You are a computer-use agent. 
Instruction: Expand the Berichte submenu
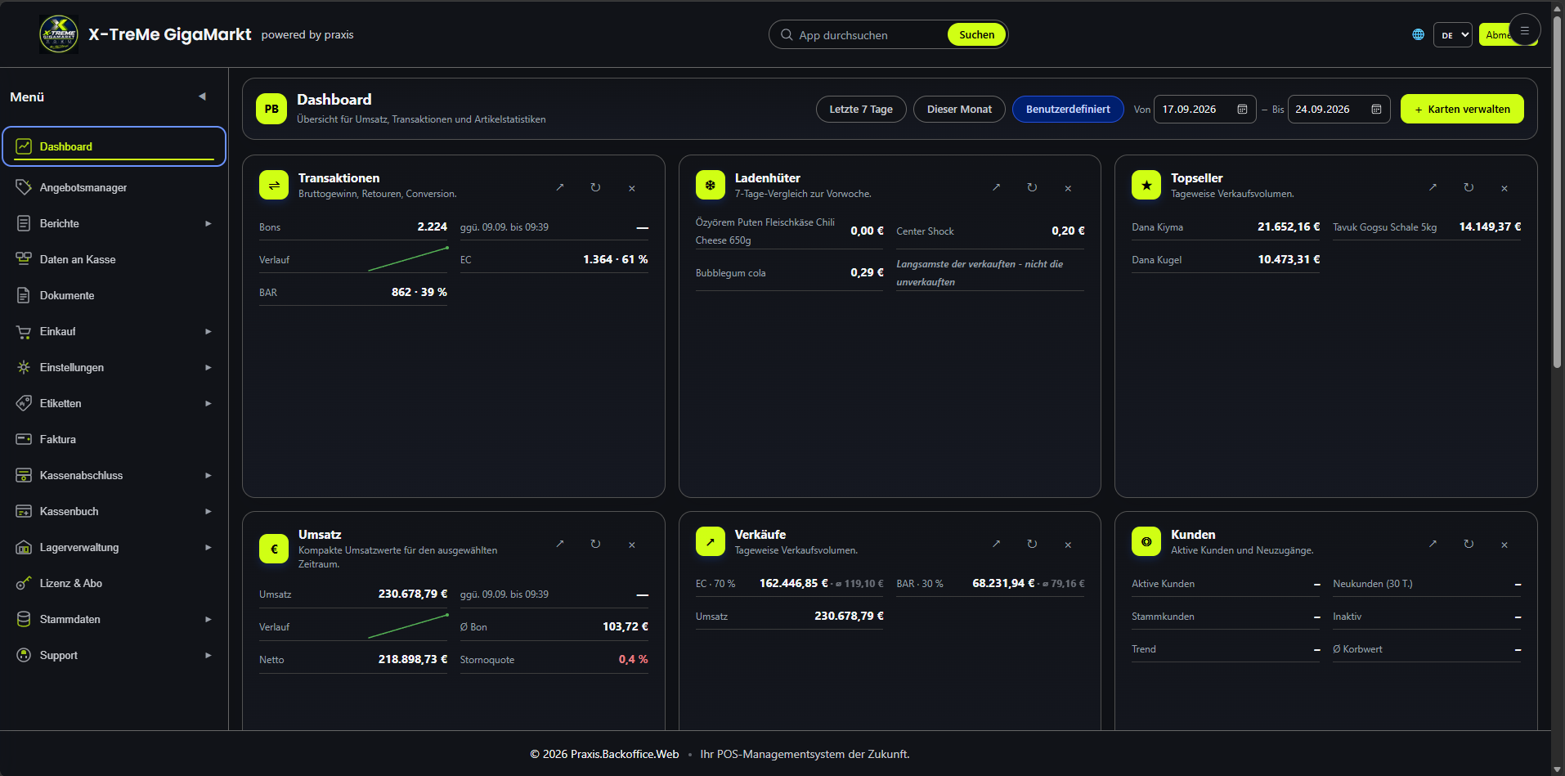point(209,223)
